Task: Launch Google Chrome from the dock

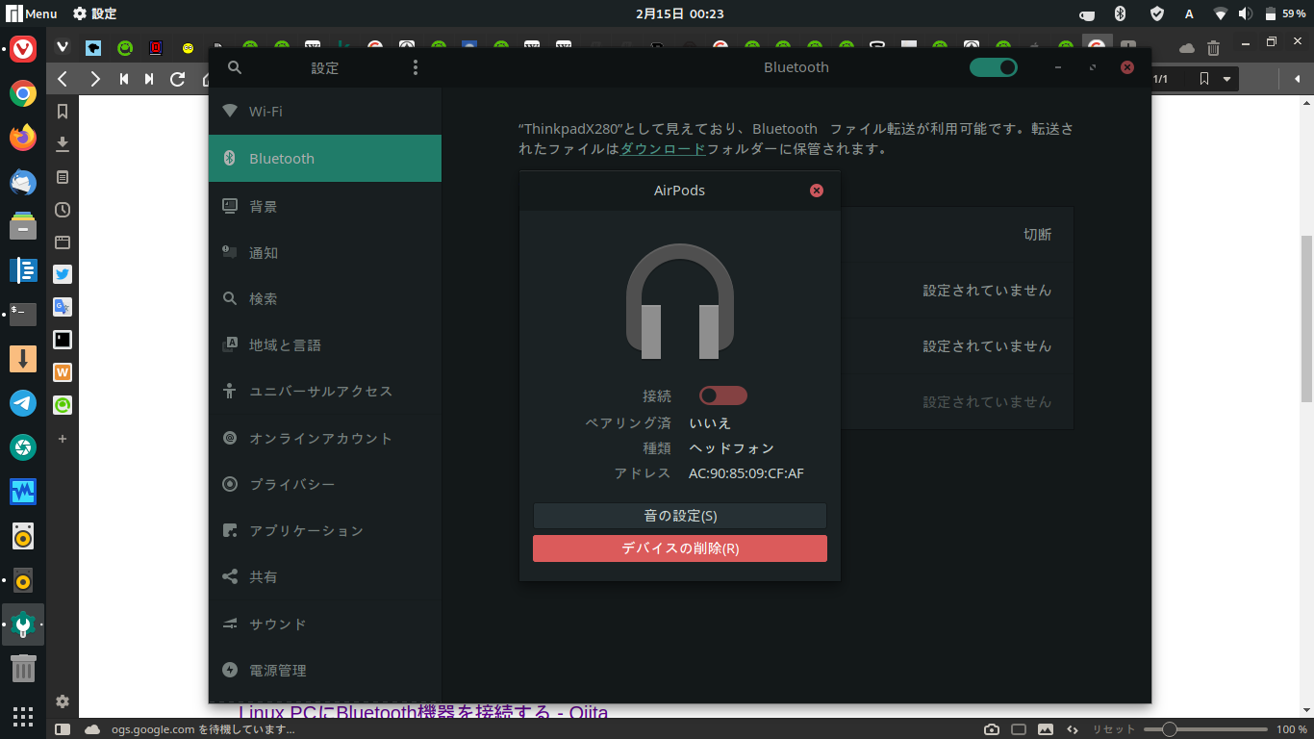Action: 23,93
